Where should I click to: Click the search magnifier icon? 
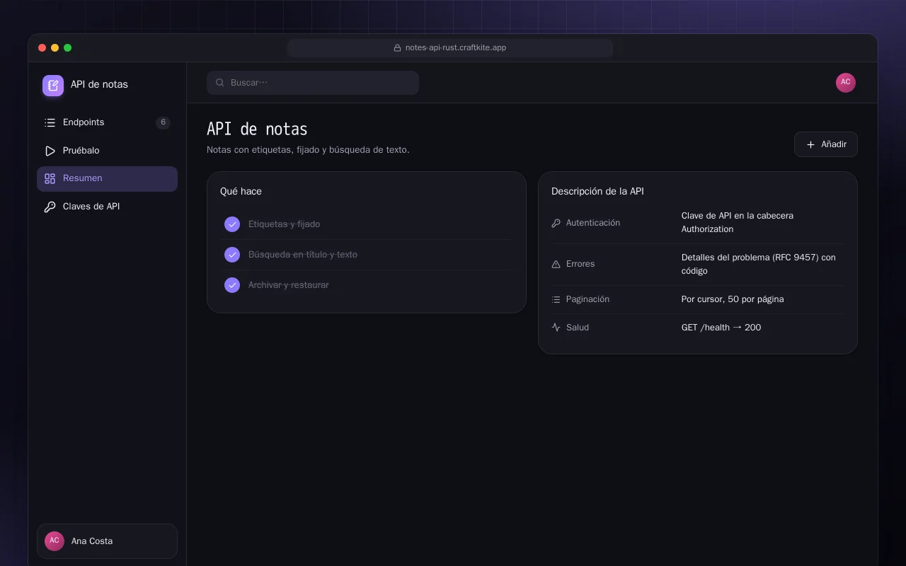220,83
